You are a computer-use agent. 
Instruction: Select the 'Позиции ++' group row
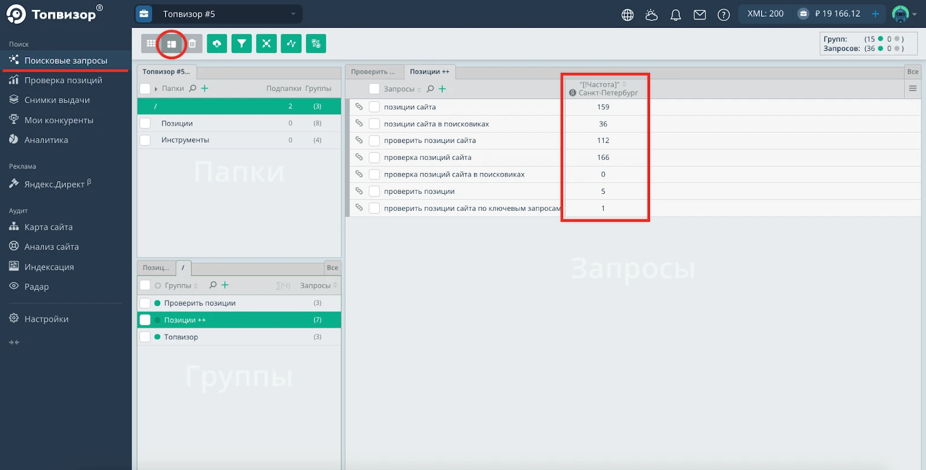(239, 320)
